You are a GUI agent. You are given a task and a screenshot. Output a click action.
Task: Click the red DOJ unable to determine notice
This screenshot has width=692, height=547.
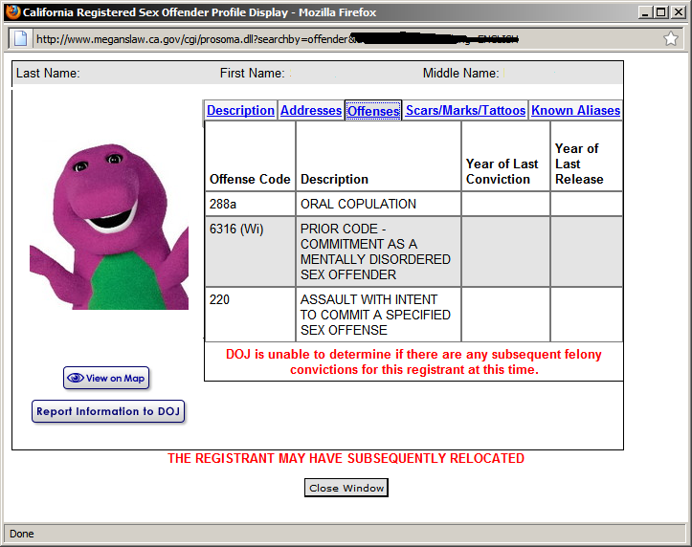click(x=414, y=361)
